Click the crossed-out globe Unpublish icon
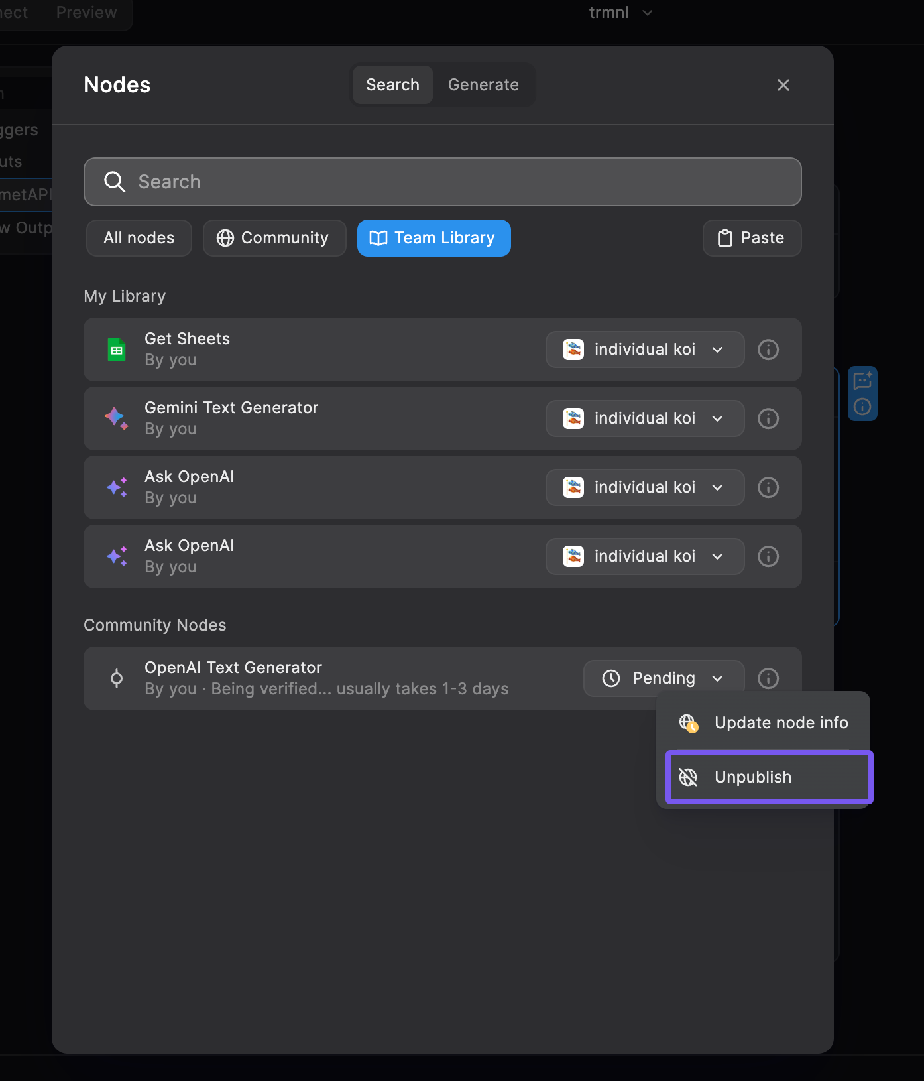 point(689,777)
